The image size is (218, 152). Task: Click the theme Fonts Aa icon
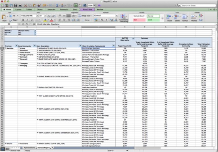tap(200, 20)
